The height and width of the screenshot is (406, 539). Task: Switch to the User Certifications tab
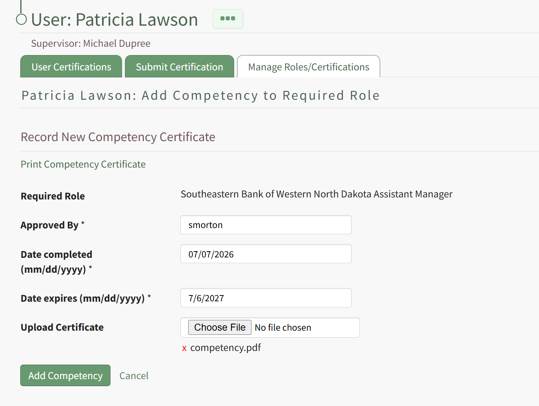pyautogui.click(x=71, y=67)
